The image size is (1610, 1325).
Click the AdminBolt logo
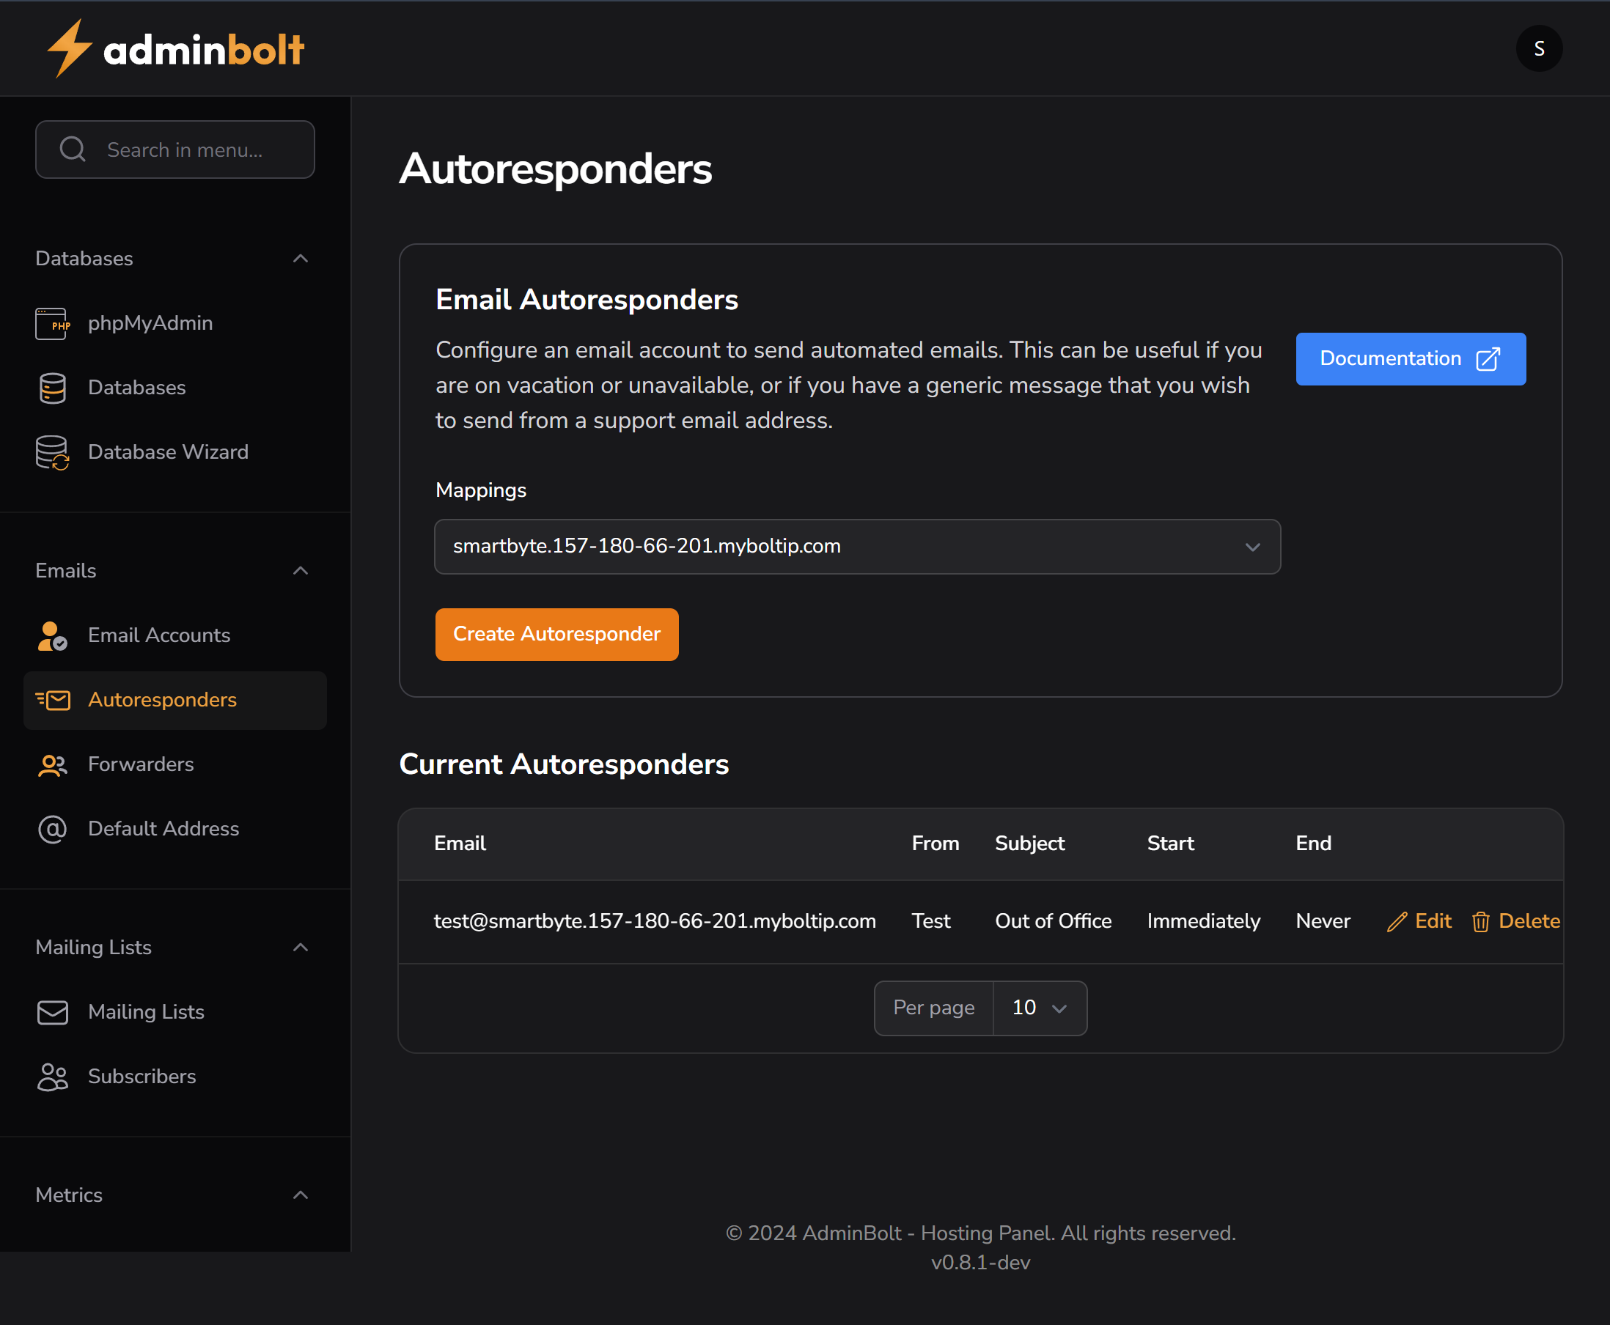point(174,48)
